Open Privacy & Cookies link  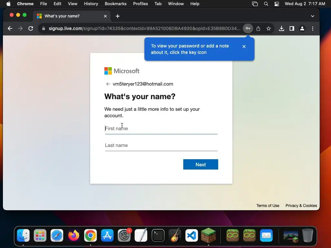(x=301, y=206)
